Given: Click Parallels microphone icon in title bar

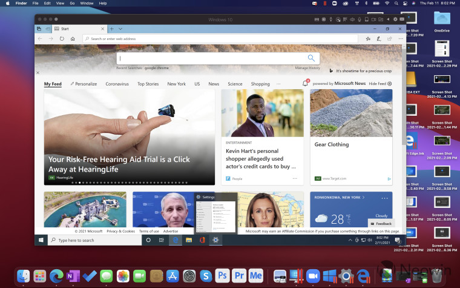Looking at the screenshot, I should 359,19.
